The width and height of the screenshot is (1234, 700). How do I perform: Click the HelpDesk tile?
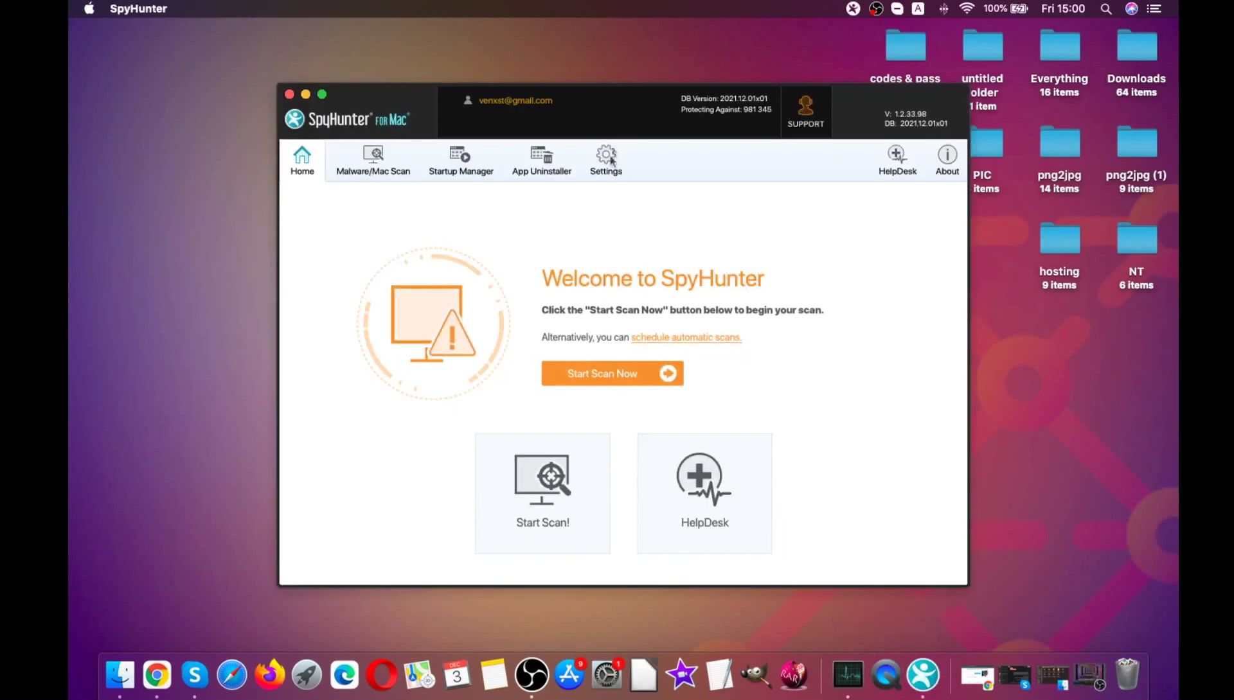click(704, 493)
